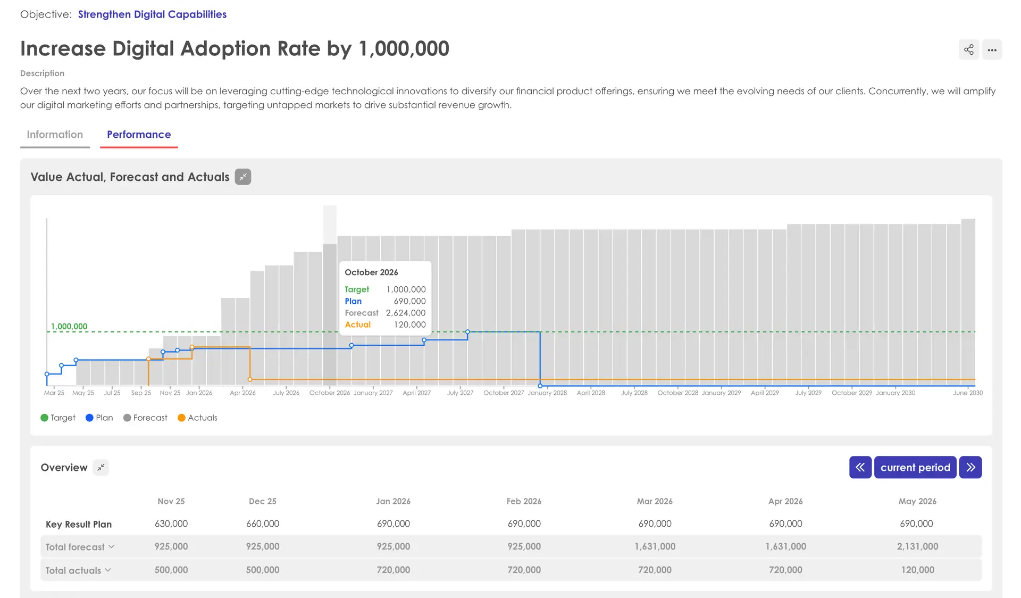Toggle the Target series in the chart legend

(x=58, y=418)
